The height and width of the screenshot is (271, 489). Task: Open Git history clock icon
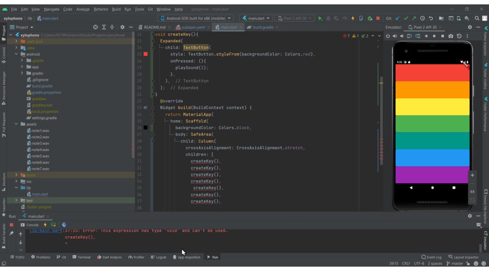pos(423,18)
